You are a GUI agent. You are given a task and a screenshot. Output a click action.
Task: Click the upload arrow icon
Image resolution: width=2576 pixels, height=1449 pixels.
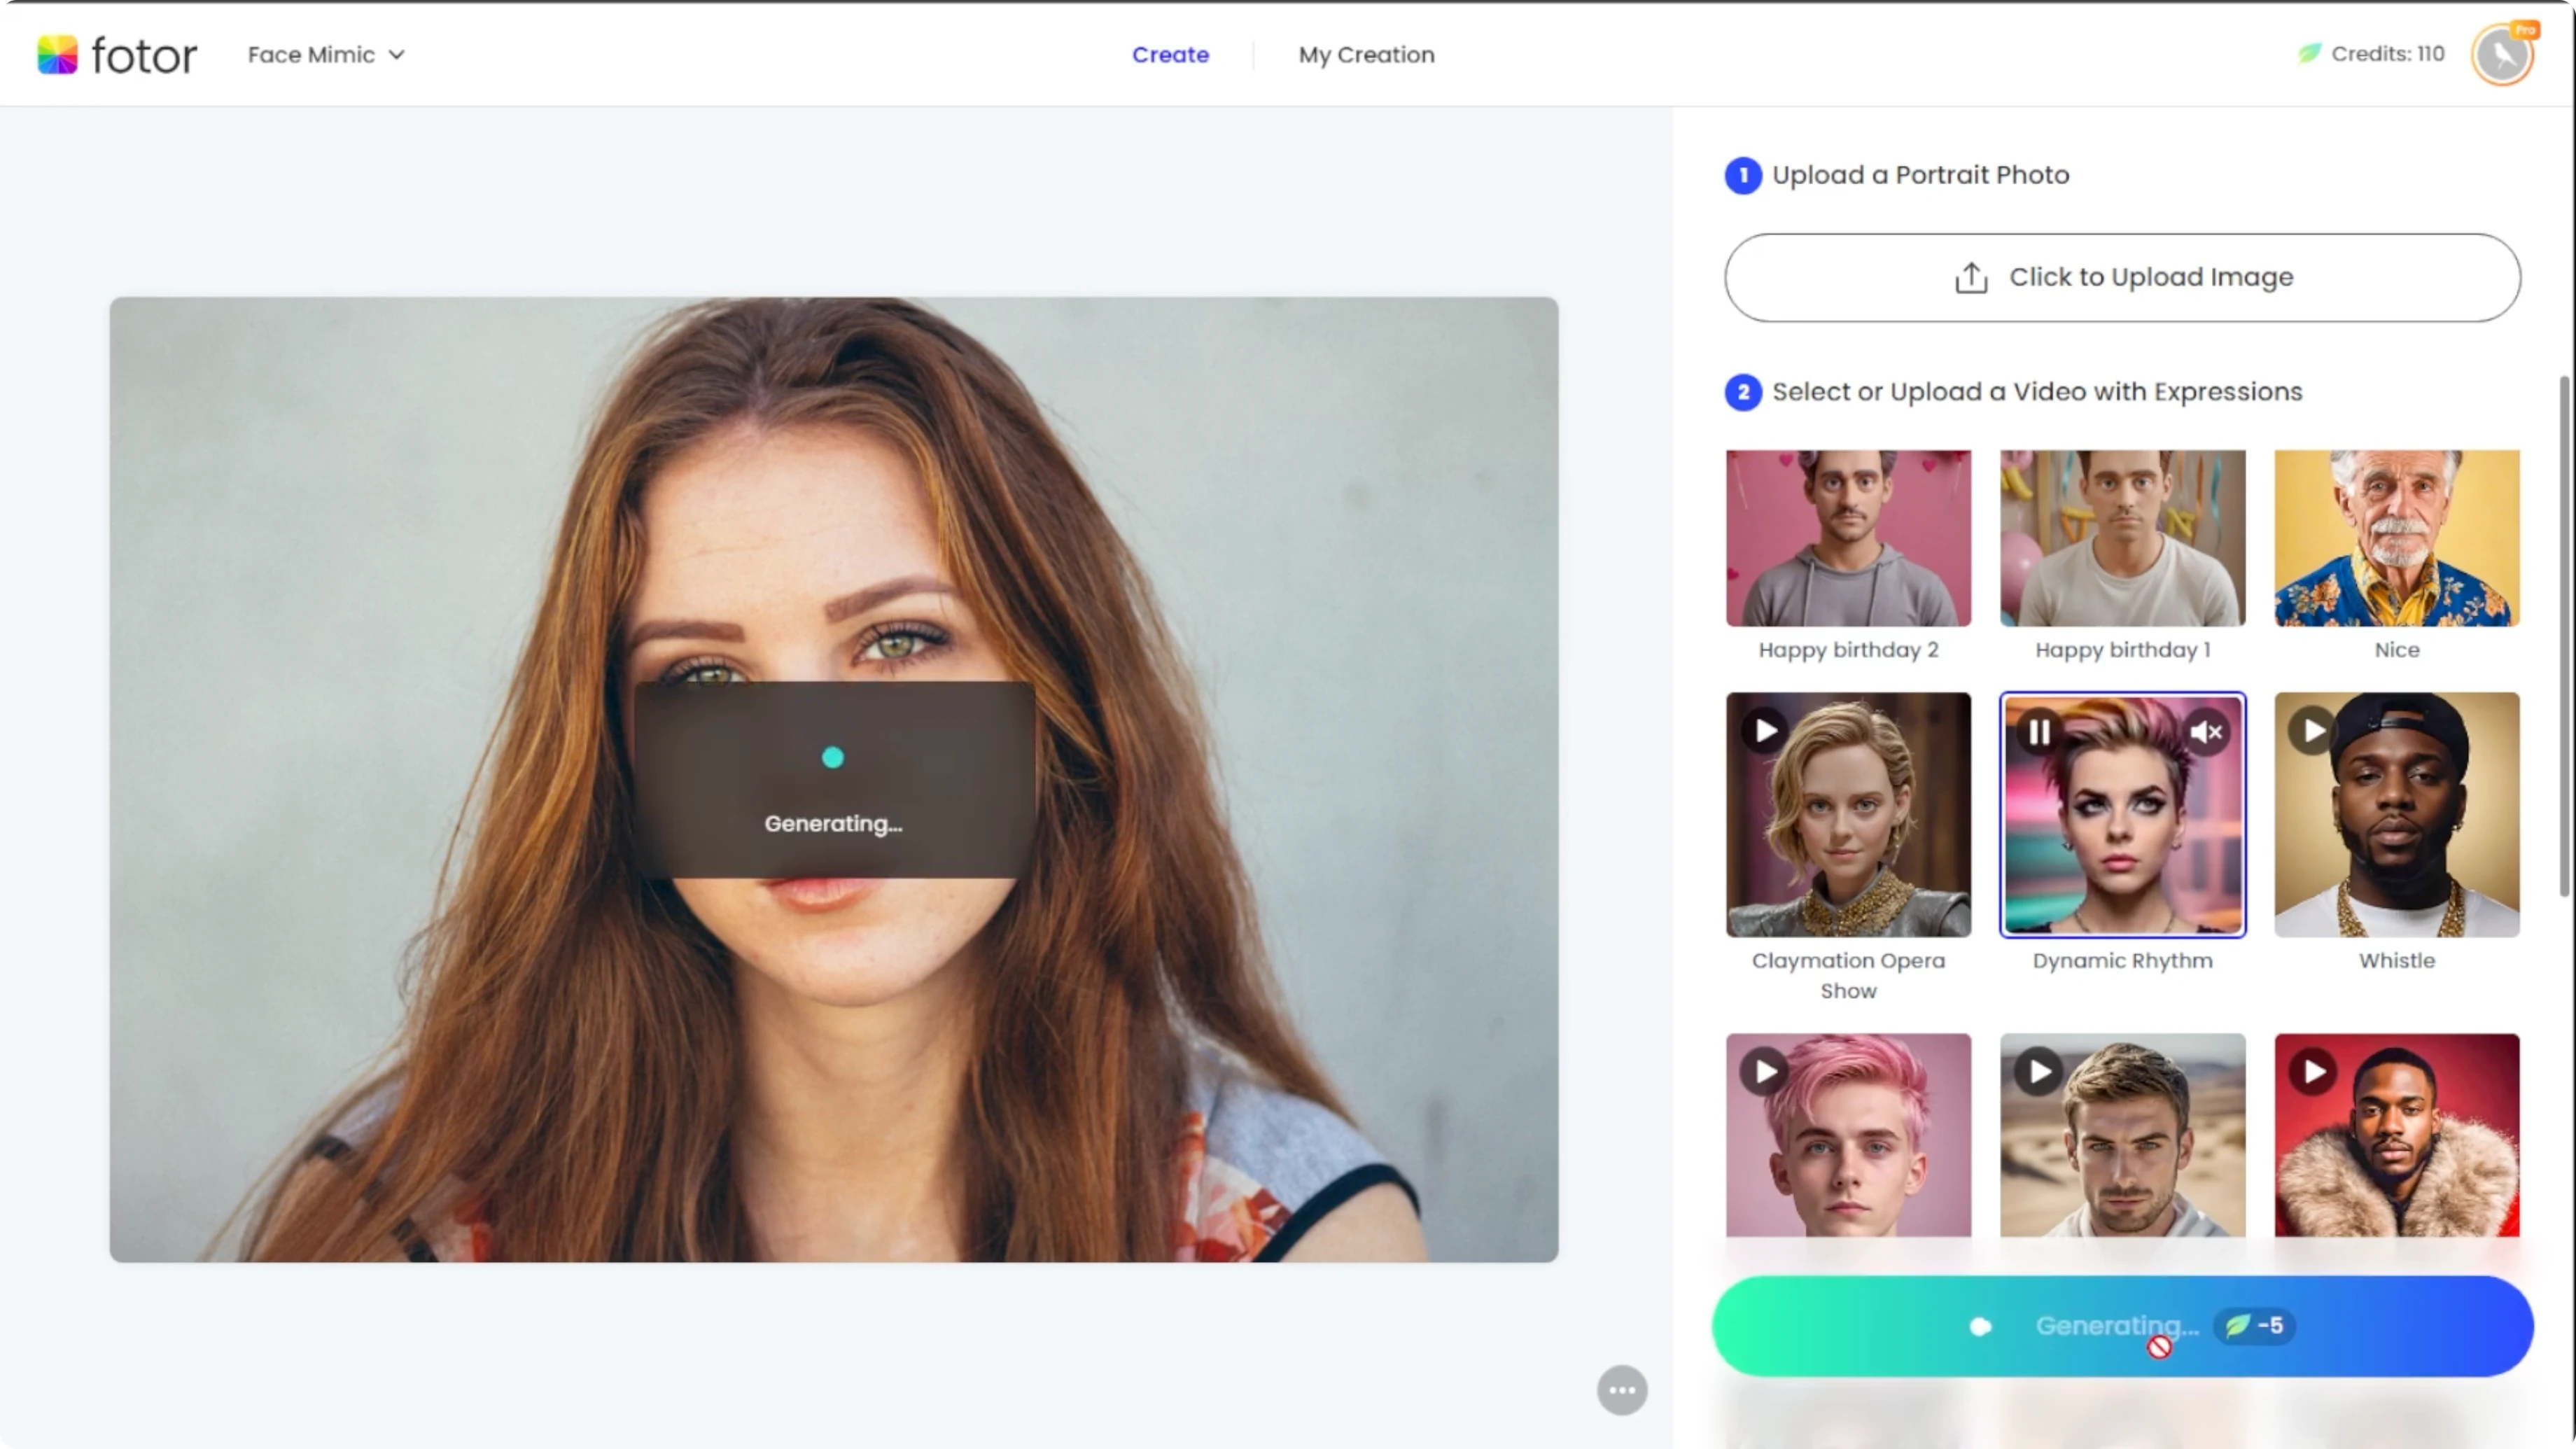(x=1971, y=277)
